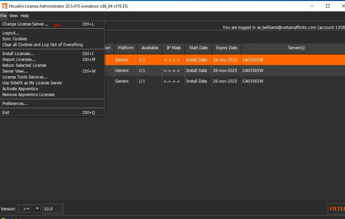Sort by Platform column header

coord(126,48)
